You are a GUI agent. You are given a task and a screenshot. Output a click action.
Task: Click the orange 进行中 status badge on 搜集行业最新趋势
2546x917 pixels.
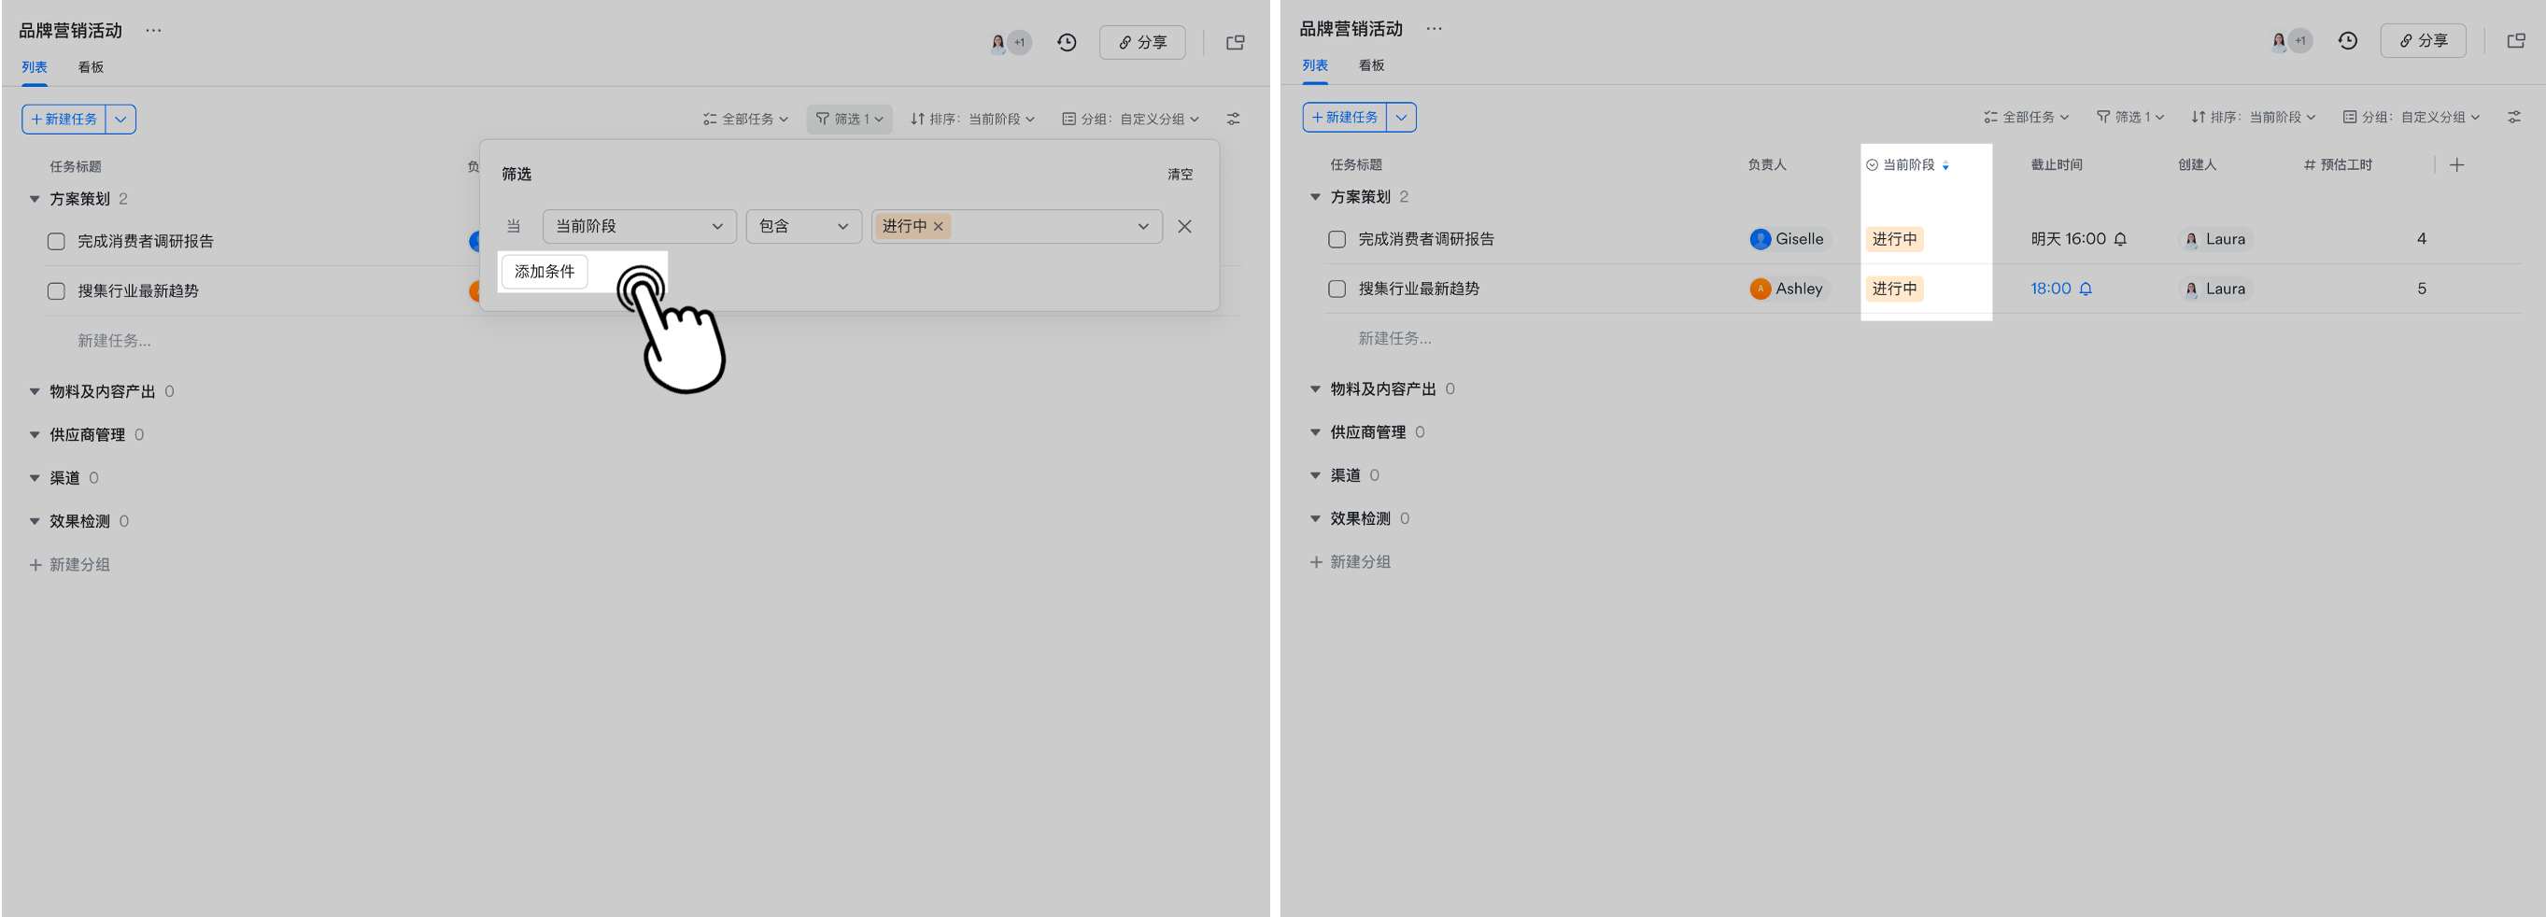(1894, 289)
